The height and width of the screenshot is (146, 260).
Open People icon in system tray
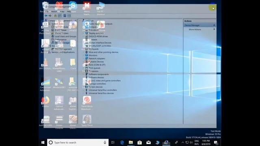pyautogui.click(x=176, y=142)
